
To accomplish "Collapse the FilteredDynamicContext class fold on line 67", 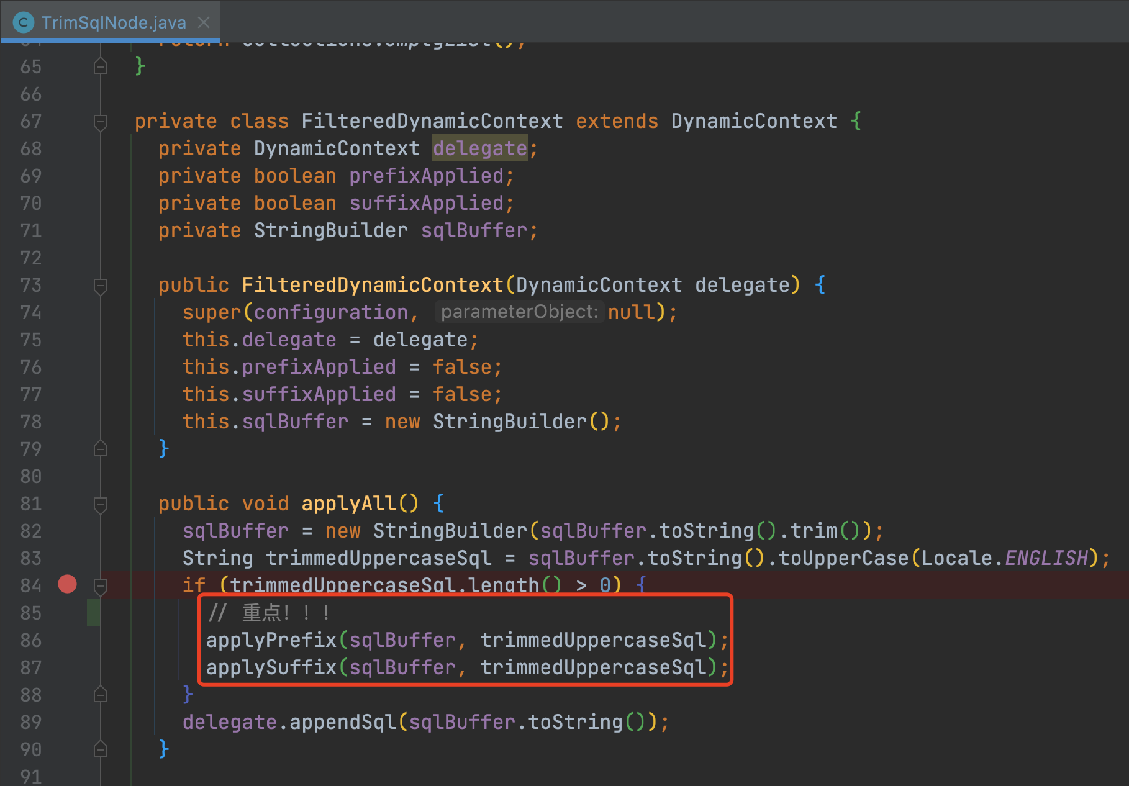I will (100, 122).
